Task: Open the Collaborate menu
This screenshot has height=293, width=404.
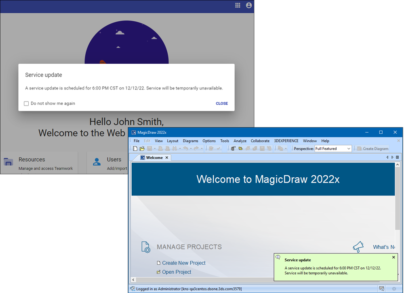Action: 260,141
